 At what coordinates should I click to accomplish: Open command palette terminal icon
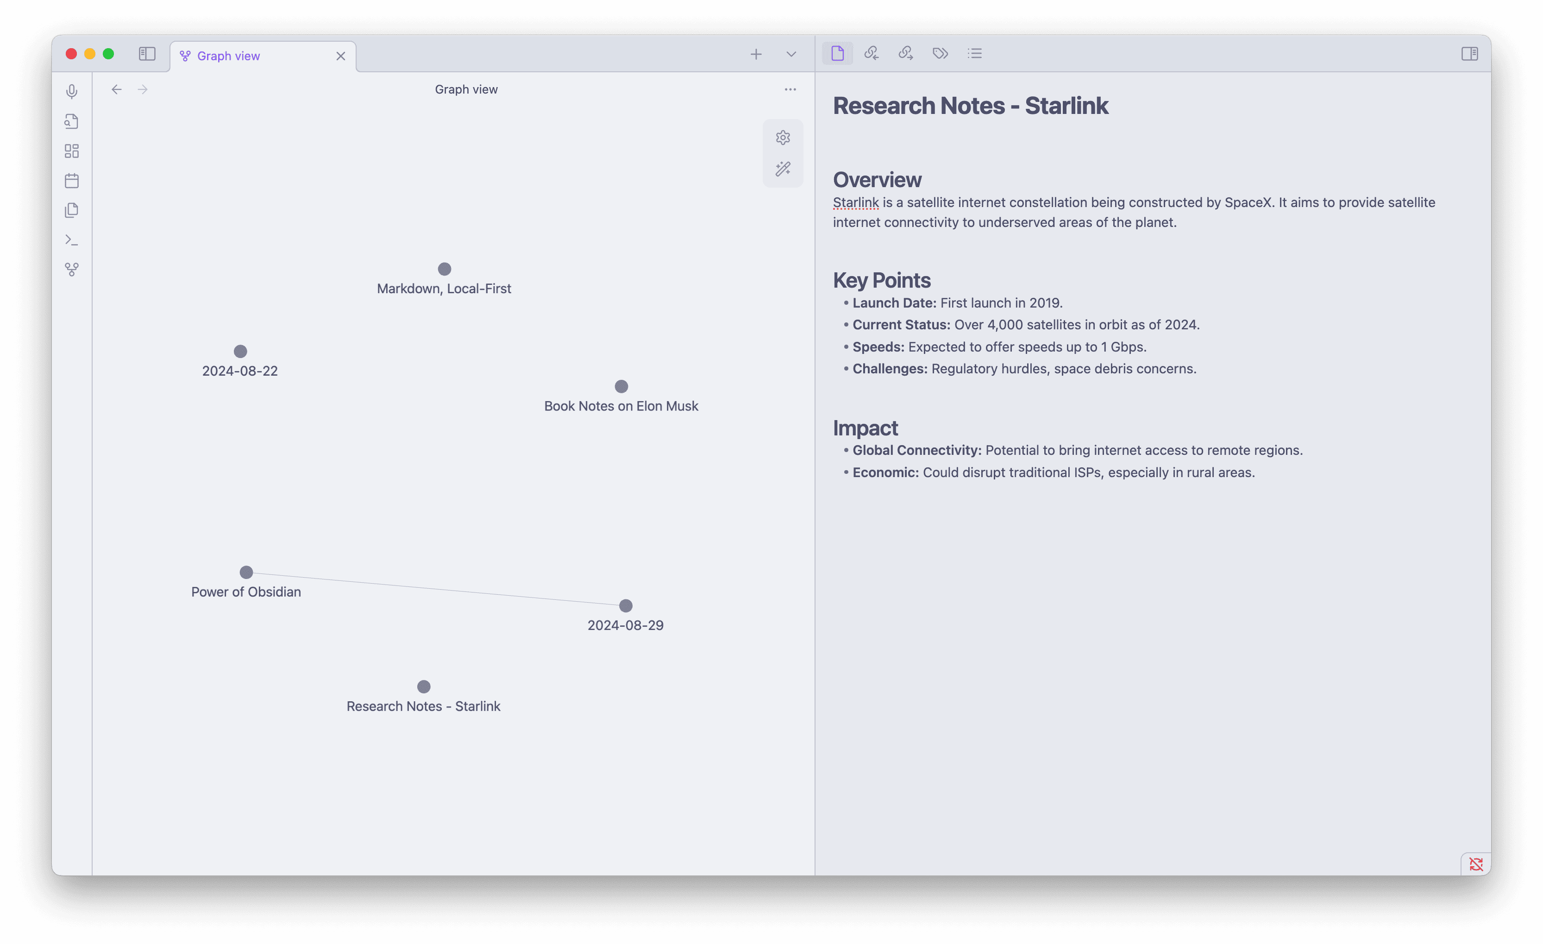pos(72,240)
